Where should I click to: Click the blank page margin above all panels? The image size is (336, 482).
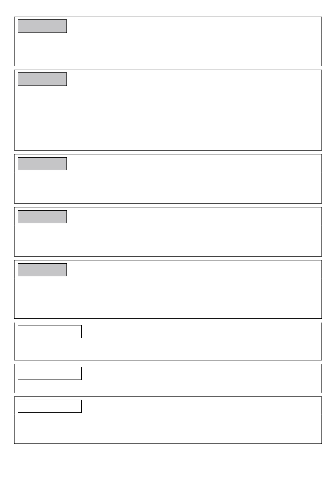[168, 8]
